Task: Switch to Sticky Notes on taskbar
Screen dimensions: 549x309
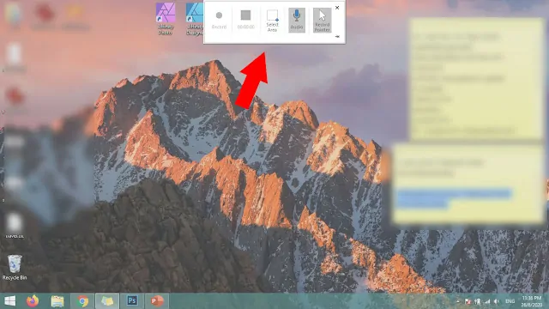Action: [107, 301]
